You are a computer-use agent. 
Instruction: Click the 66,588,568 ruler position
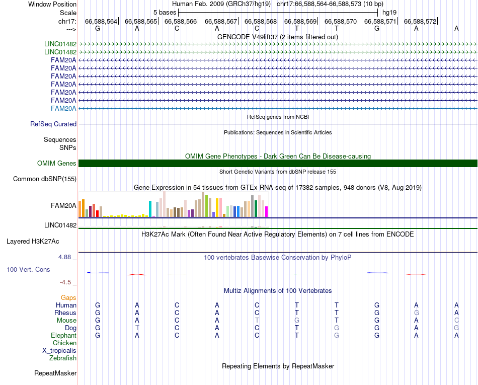(x=261, y=21)
